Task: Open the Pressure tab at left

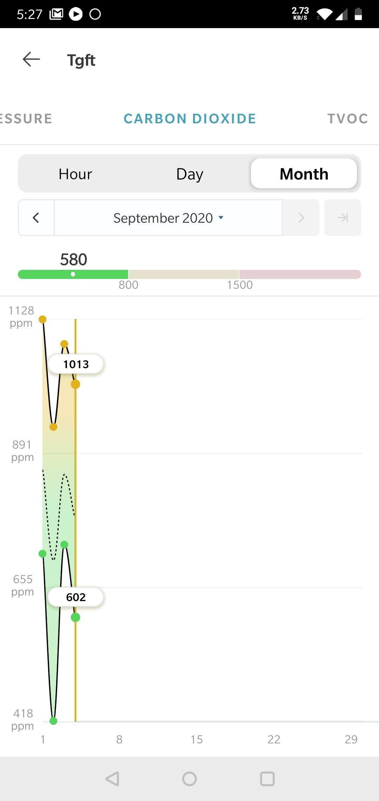Action: pos(25,119)
